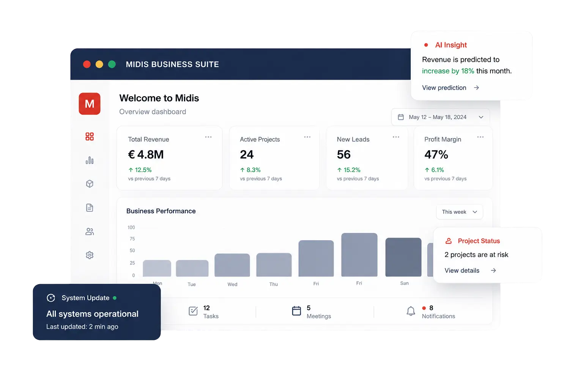Screen dimensions: 583x388
Task: Click the 8.3% projects change
Action: click(251, 170)
